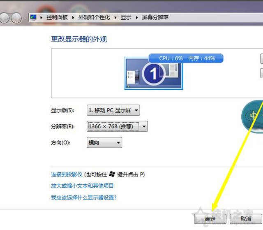
Task: Click the Back navigation arrow button
Action: pos(5,18)
